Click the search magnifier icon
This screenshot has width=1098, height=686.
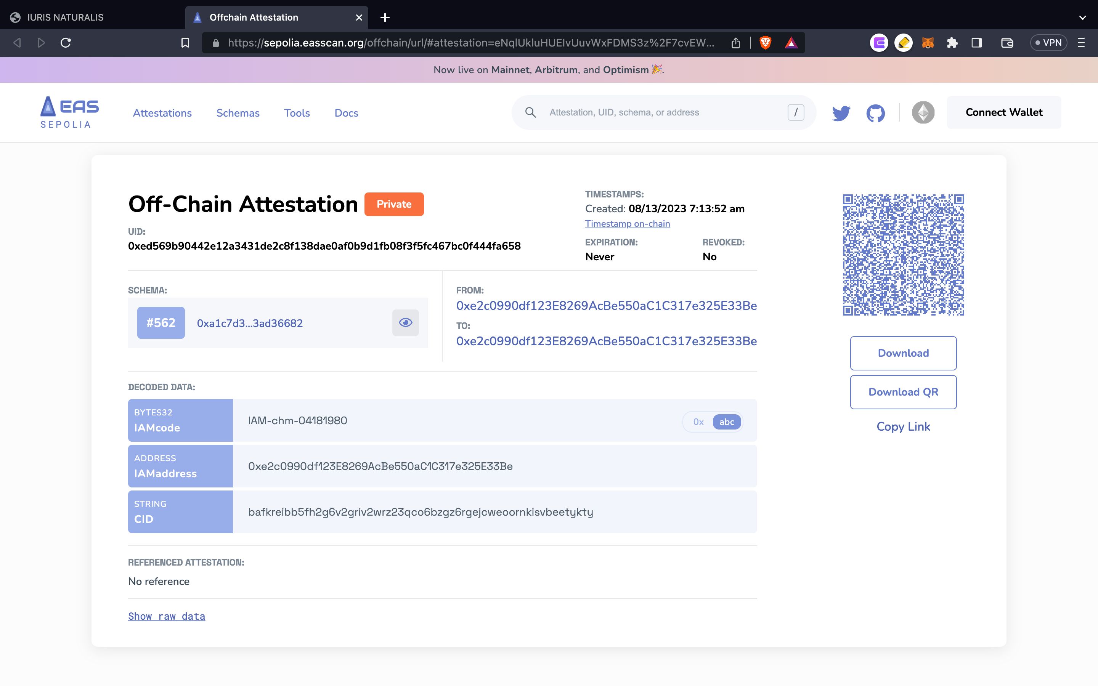[530, 112]
